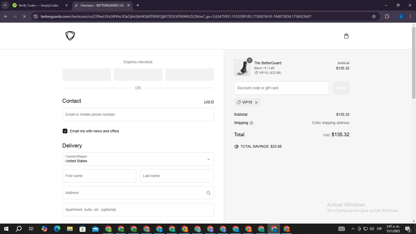Toggle Email me with news and offers

tap(65, 131)
